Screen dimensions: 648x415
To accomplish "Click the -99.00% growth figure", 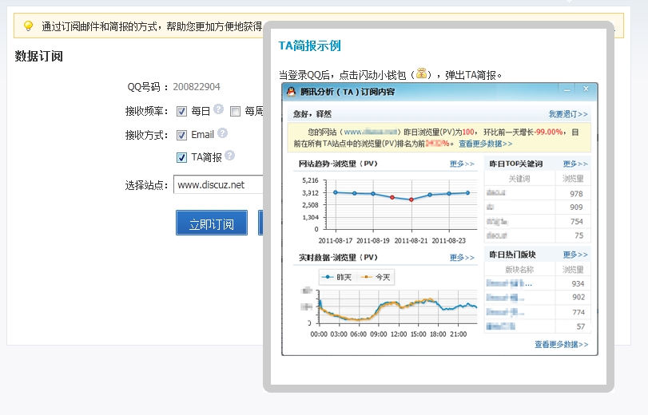I will pyautogui.click(x=548, y=132).
